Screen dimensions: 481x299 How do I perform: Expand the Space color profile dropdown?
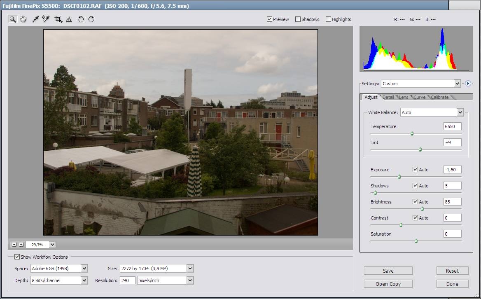(x=84, y=269)
